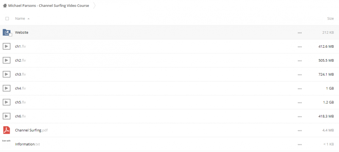Open Channel Surfing.pdf document

tap(31, 130)
